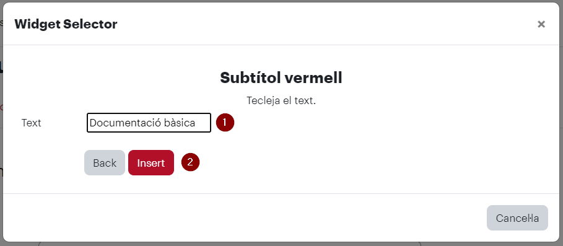Click the 'Widget Selector' dialog title
Image resolution: width=563 pixels, height=246 pixels.
point(66,24)
